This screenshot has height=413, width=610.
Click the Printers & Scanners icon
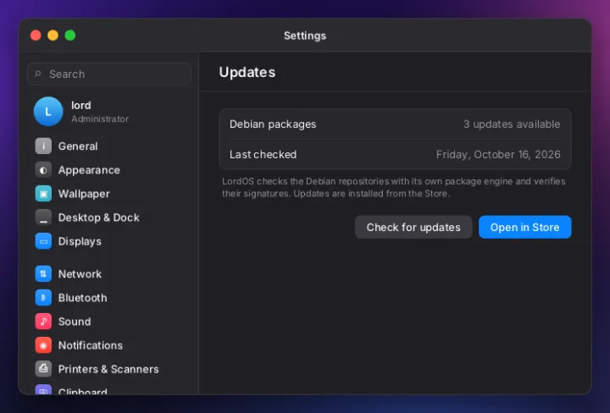[x=43, y=369]
